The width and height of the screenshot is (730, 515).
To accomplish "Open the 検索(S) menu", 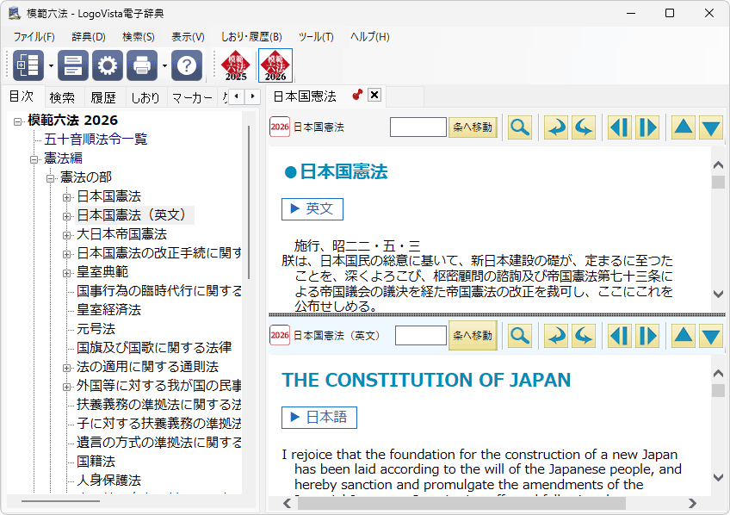I will 138,37.
